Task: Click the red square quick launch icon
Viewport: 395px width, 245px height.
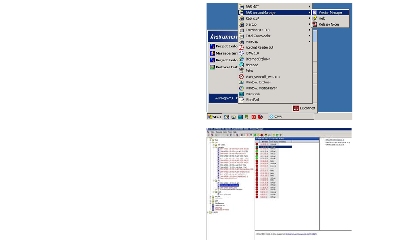Action: click(253, 117)
